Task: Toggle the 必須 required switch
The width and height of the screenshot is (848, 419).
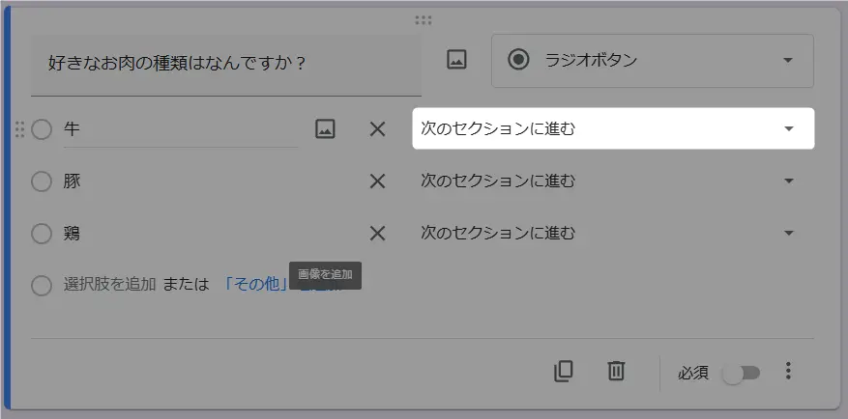Action: click(x=742, y=373)
